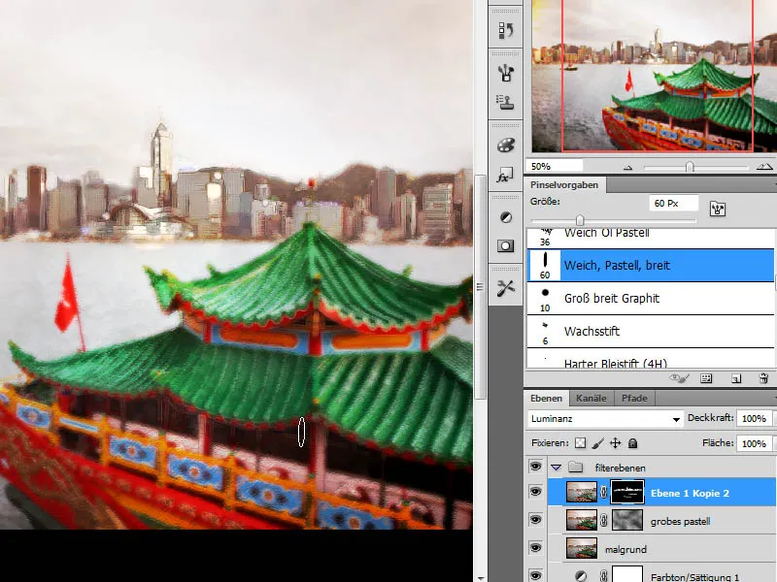Lock image pixels with brush icon
Viewport: 777px width, 582px height.
tap(598, 443)
